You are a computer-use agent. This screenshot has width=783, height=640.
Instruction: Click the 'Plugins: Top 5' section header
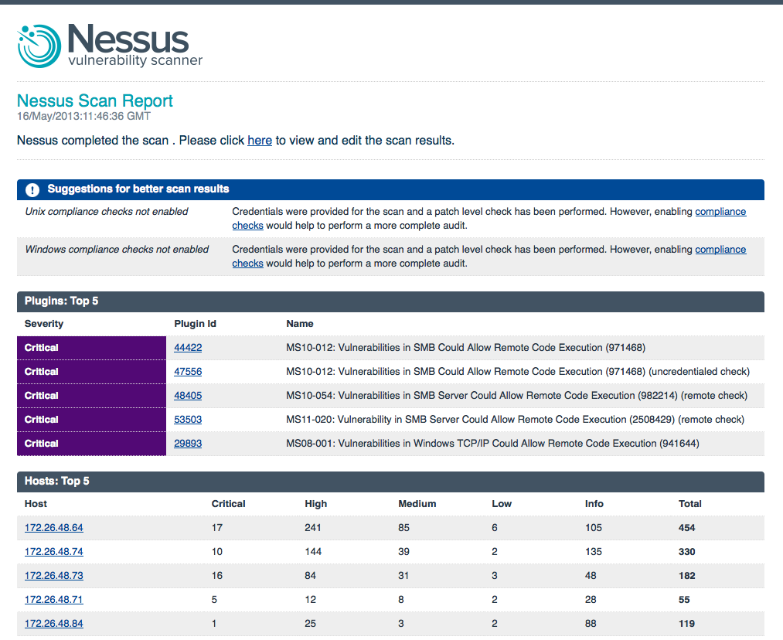(390, 301)
